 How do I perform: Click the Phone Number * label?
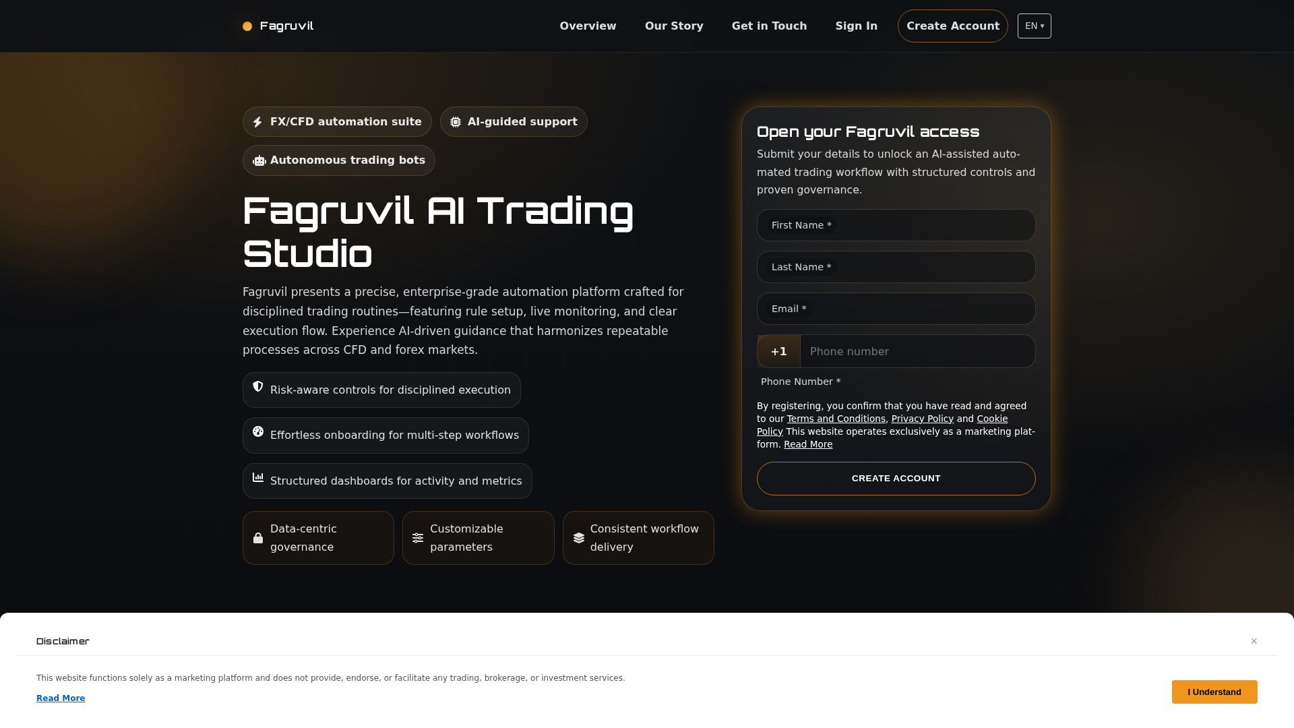[x=801, y=382]
